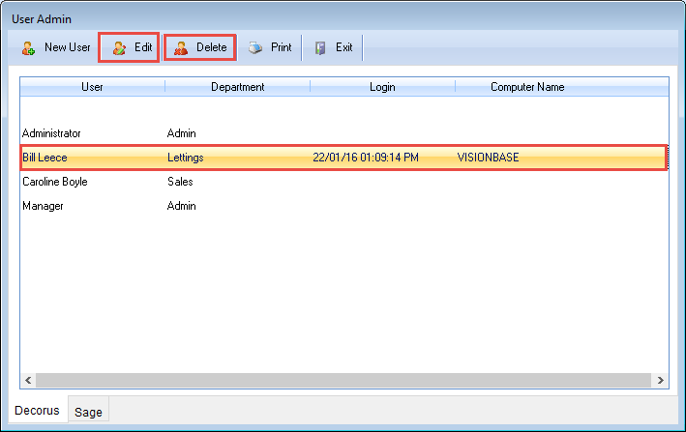686x432 pixels.
Task: Click the VISIONBASE computer name cell
Action: pyautogui.click(x=488, y=158)
